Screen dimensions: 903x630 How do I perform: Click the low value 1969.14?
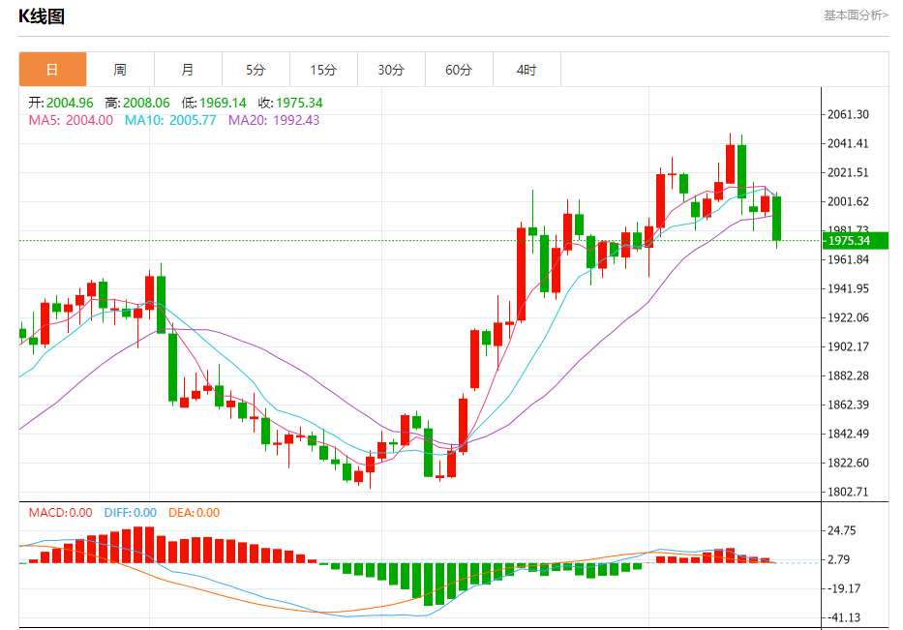(223, 103)
